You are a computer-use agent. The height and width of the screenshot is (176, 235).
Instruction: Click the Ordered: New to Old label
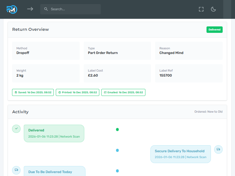click(x=208, y=112)
